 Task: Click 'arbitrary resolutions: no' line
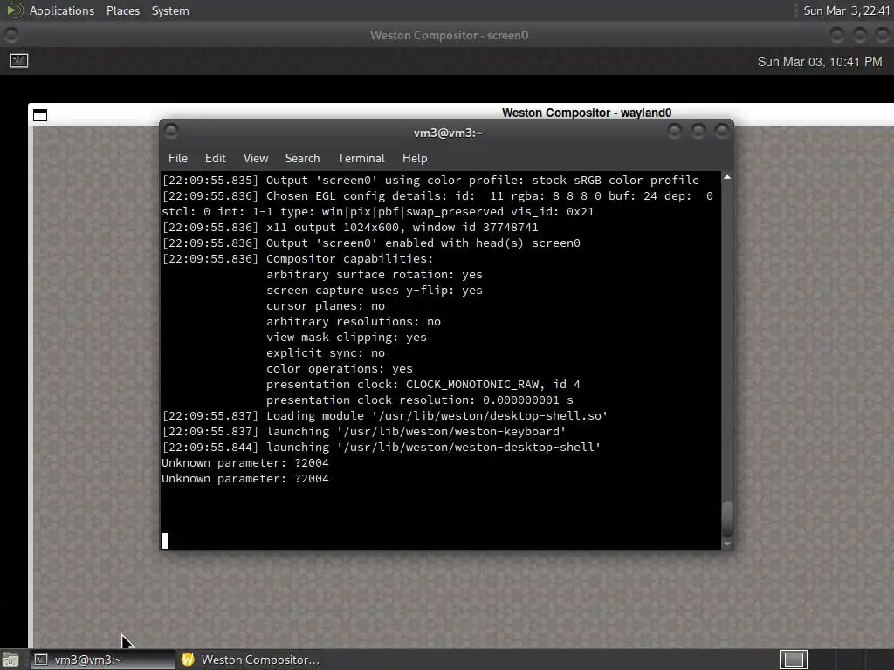(x=354, y=321)
